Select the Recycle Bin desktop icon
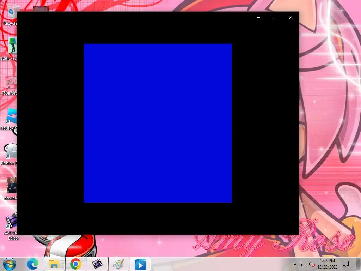 click(x=10, y=15)
